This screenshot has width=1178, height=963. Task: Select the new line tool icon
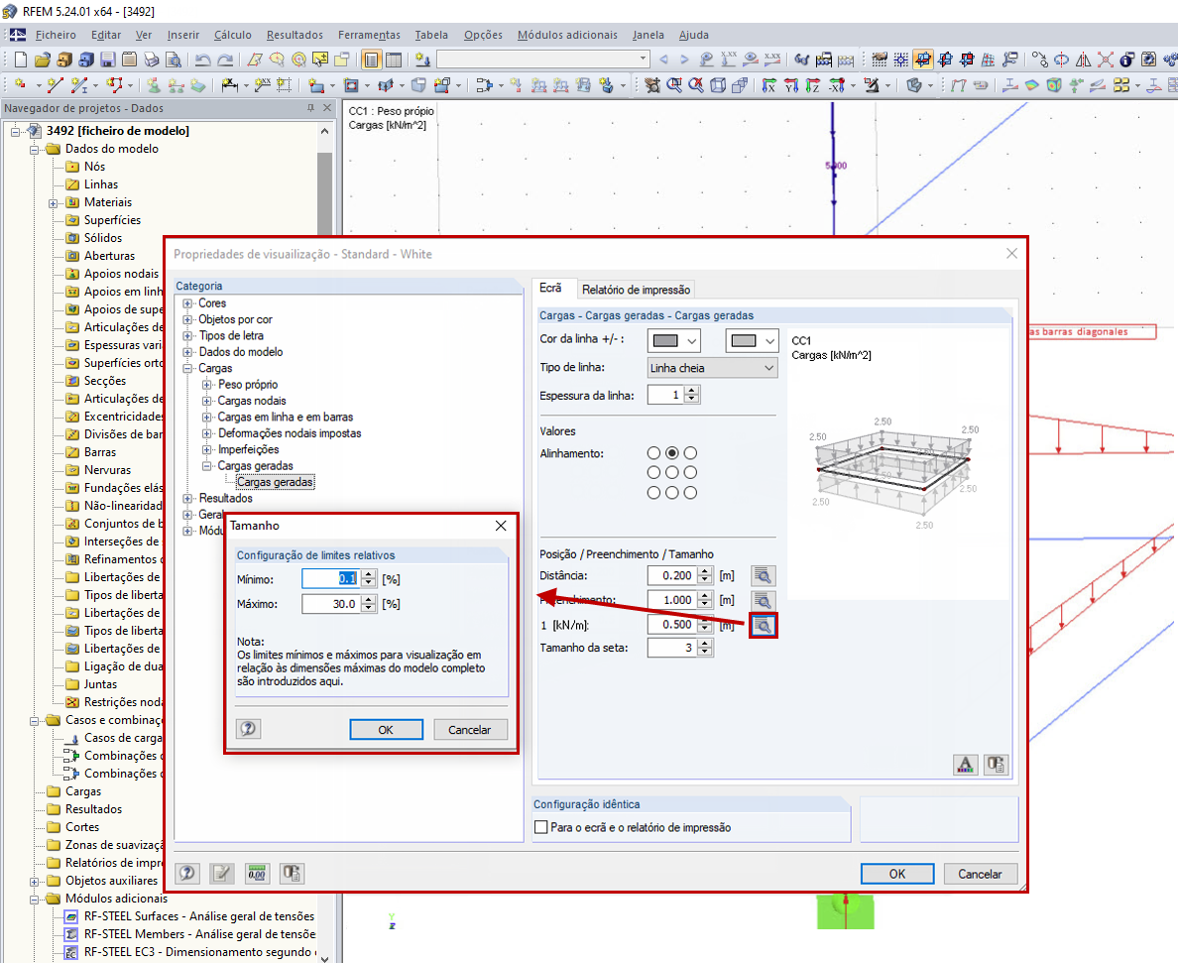click(55, 85)
